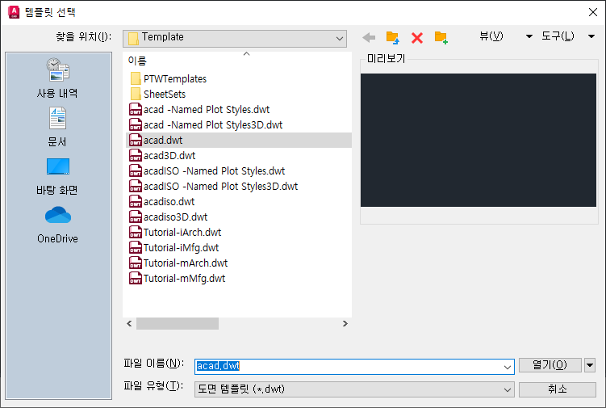Viewport: 606px width, 408px height.
Task: Click the scroll right arrow
Action: tap(345, 324)
